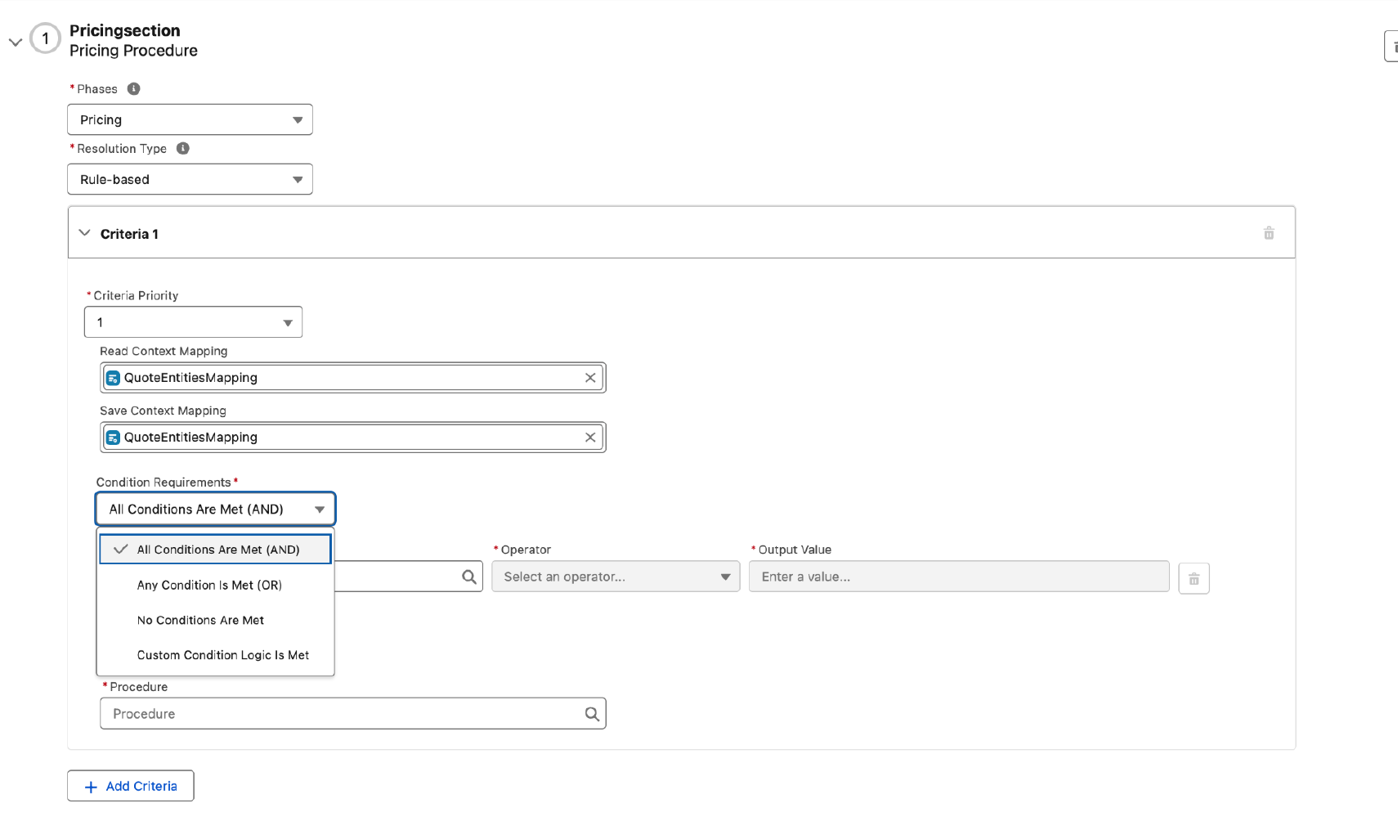
Task: Select All Conditions Are Met (AND) option
Action: point(217,550)
